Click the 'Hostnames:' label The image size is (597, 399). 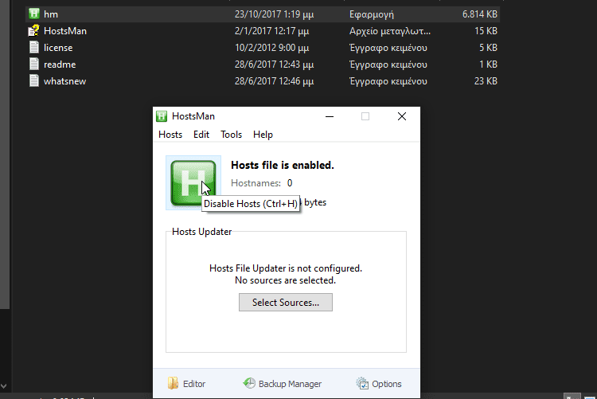tap(256, 183)
